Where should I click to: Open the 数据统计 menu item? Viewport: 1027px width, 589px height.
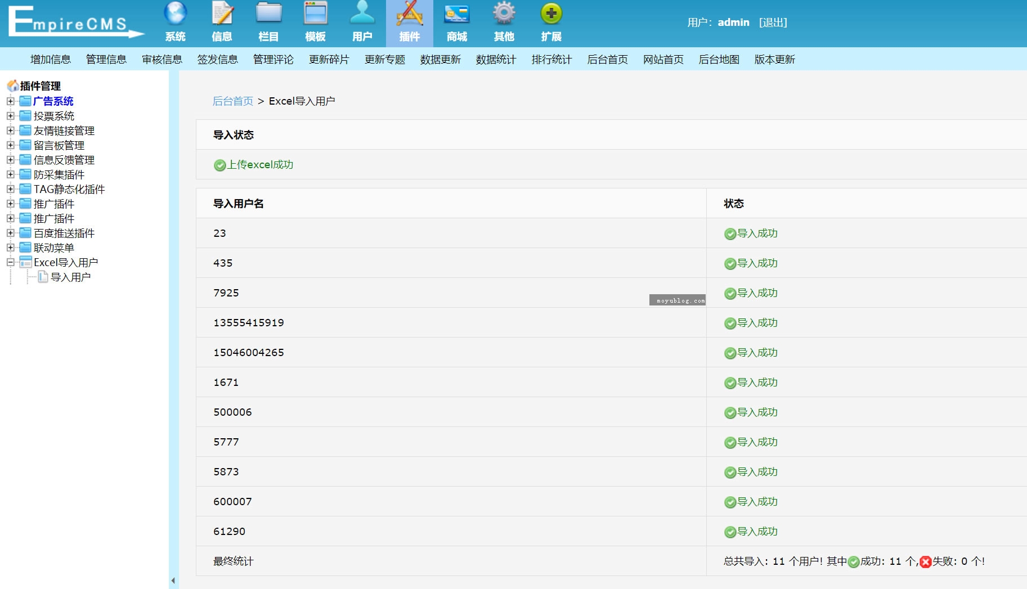495,59
